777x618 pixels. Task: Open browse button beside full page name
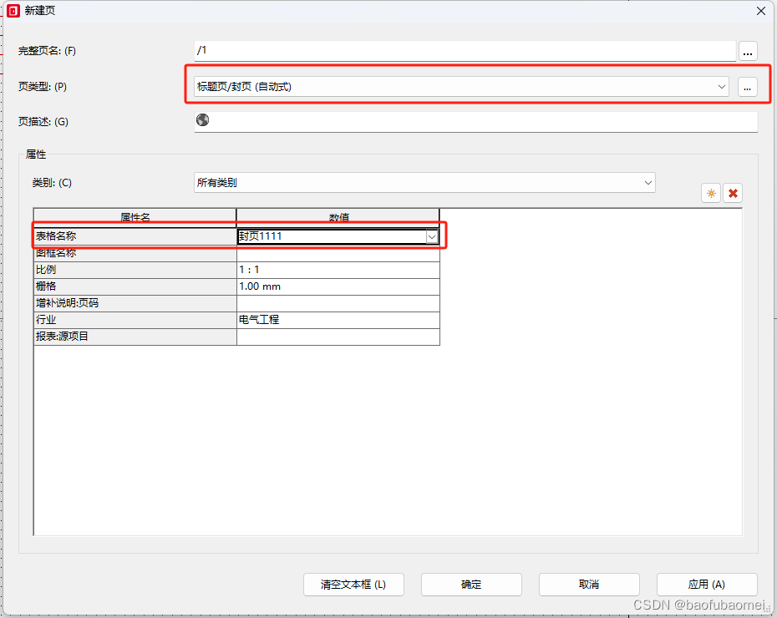[748, 51]
